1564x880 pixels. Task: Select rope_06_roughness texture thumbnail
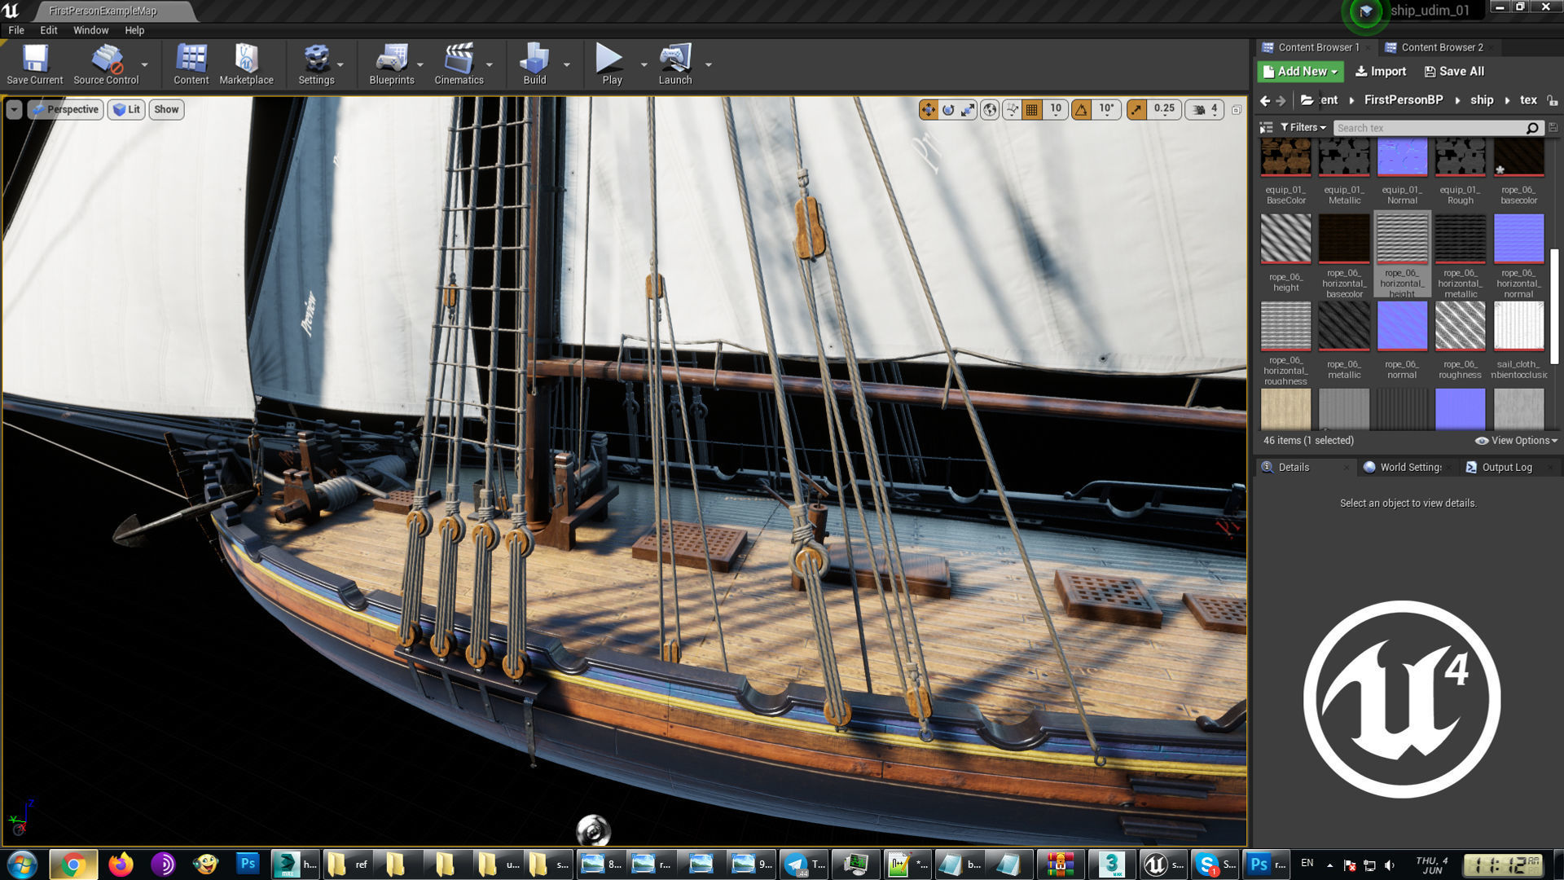[x=1460, y=326]
